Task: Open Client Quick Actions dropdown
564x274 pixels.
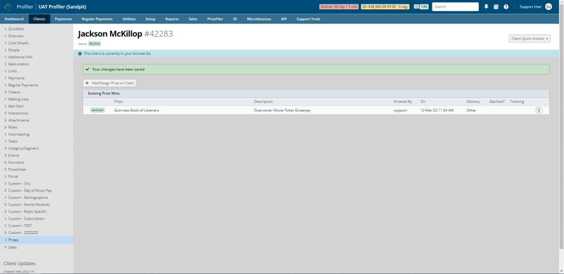Action: [530, 39]
